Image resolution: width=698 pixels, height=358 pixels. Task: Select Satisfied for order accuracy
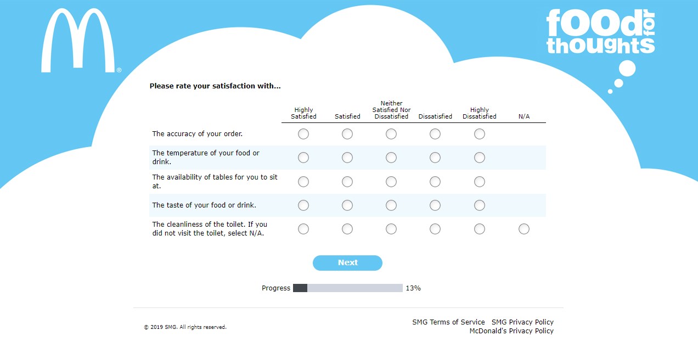tap(347, 134)
